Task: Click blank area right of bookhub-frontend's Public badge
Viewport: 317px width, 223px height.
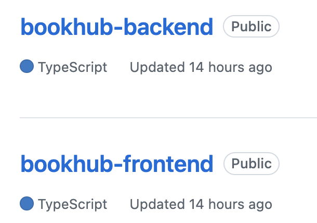Action: (x=298, y=164)
